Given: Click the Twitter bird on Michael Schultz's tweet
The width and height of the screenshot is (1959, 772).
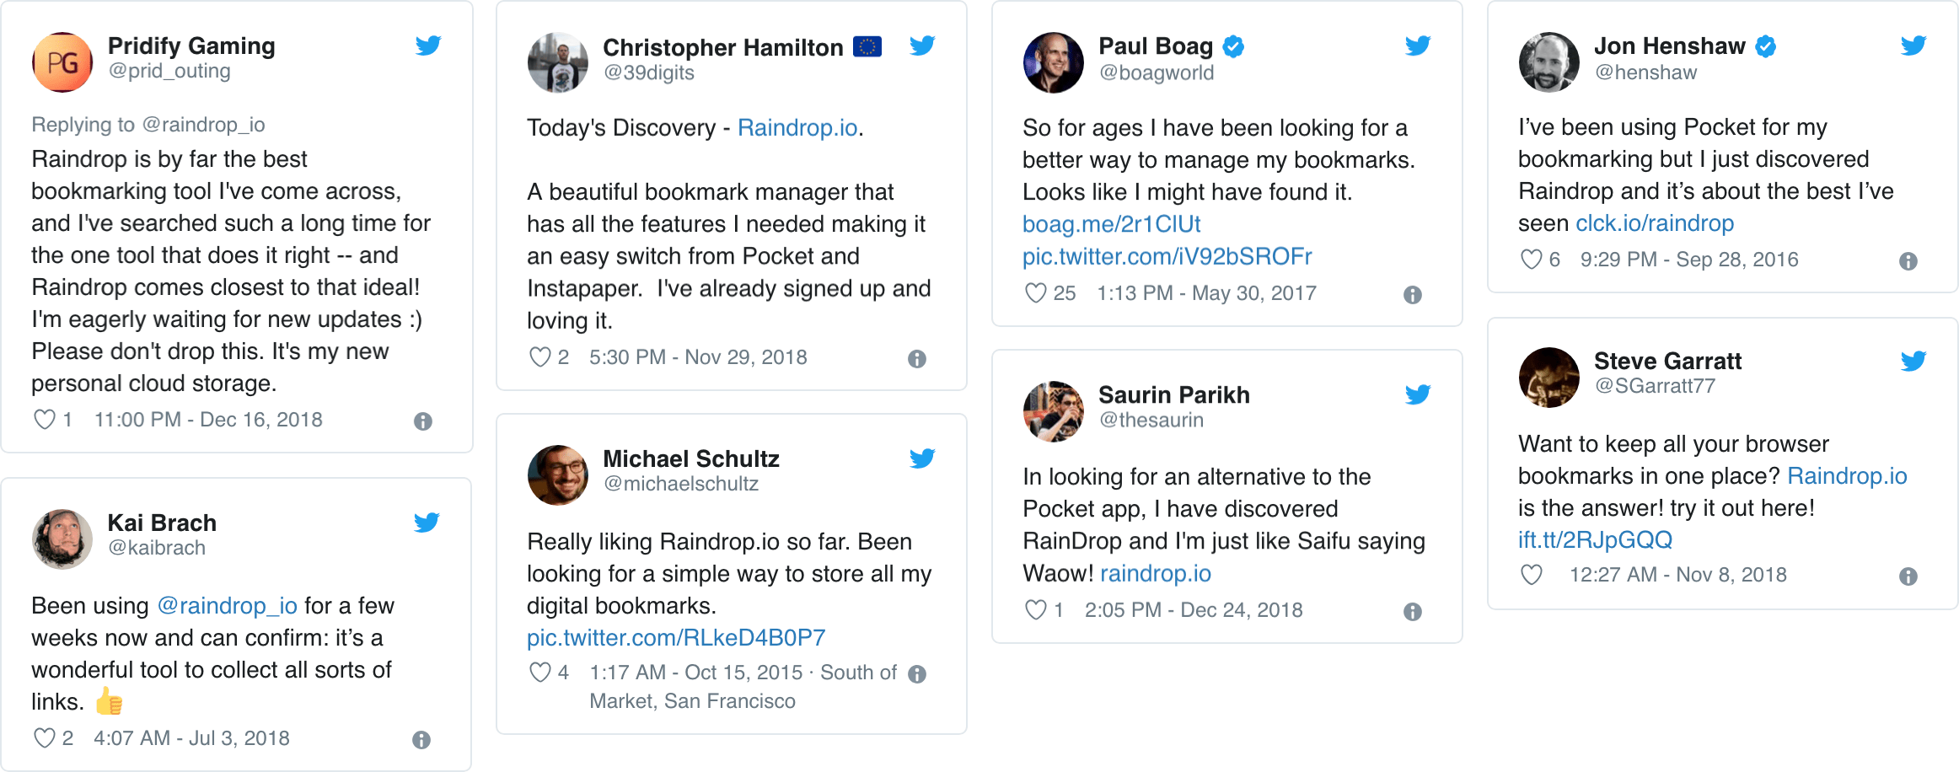Looking at the screenshot, I should click(922, 458).
